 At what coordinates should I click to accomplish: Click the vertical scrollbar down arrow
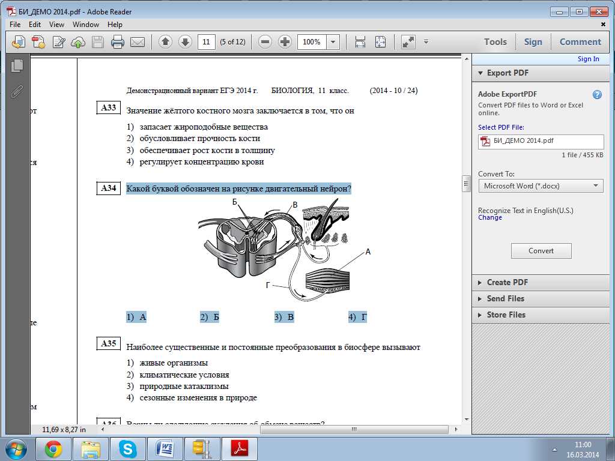pos(466,420)
